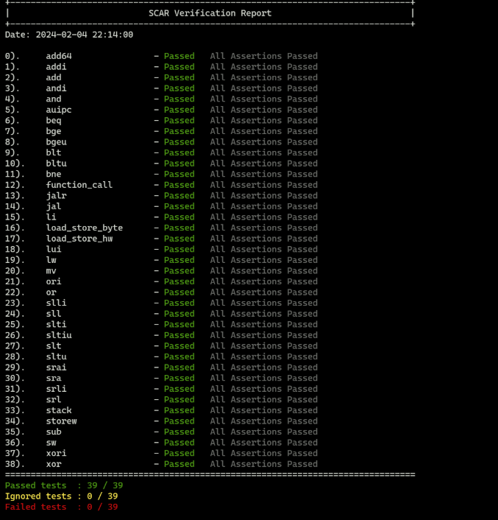Click the Passed status for jalr

(179, 196)
